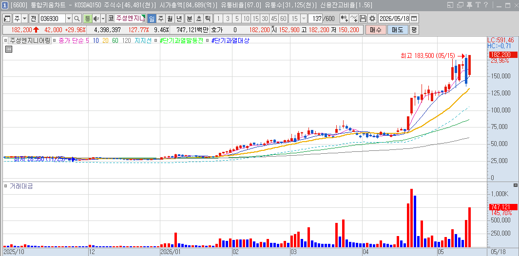
Task: Open the data table grid icon on chart
Action: [x=9, y=49]
